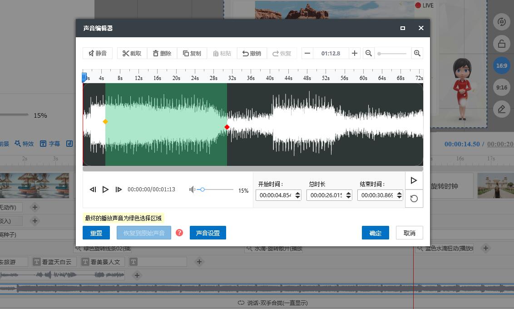Select the Cut (截取) scissors tool
514x309 pixels.
pyautogui.click(x=132, y=53)
